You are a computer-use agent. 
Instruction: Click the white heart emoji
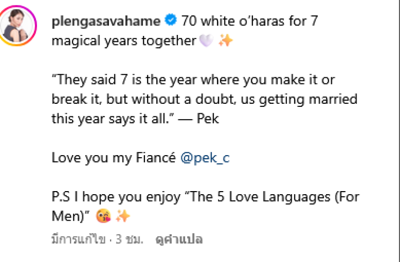205,41
